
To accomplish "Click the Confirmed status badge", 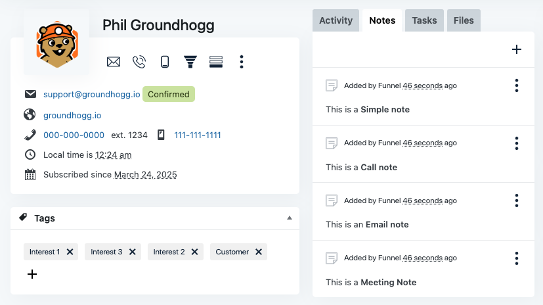I will (169, 94).
